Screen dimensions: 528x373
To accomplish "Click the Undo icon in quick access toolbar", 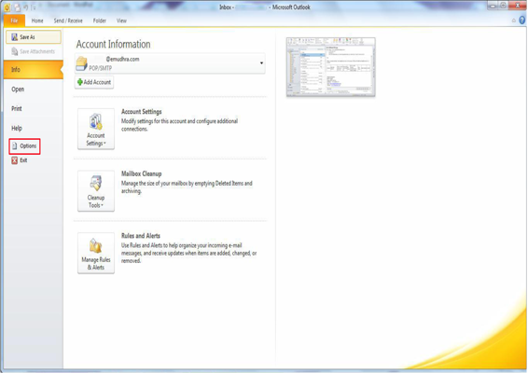I will coord(26,7).
